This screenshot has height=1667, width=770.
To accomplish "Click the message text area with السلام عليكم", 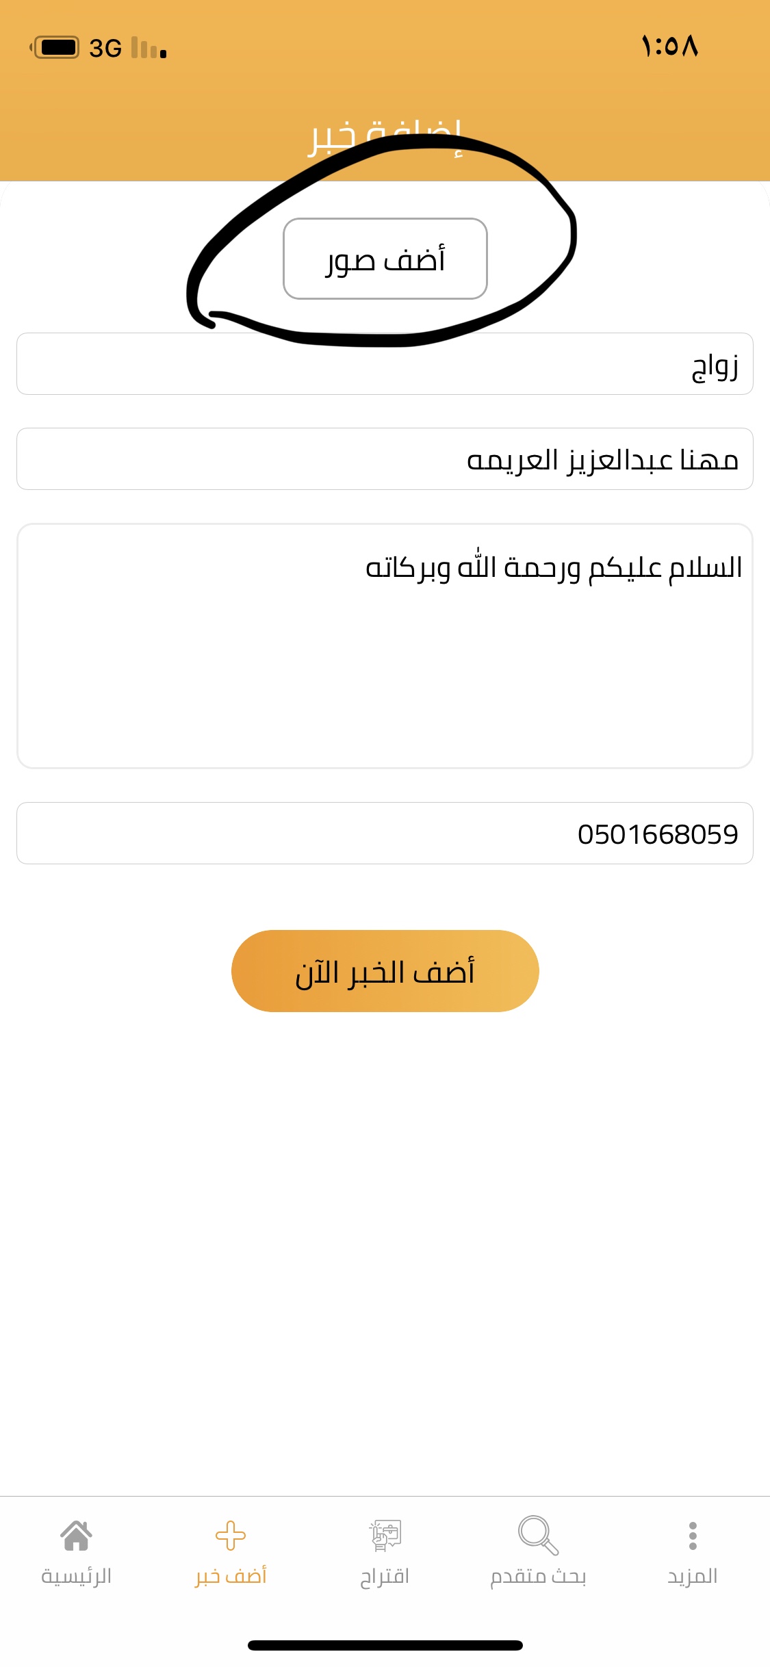I will coord(385,645).
